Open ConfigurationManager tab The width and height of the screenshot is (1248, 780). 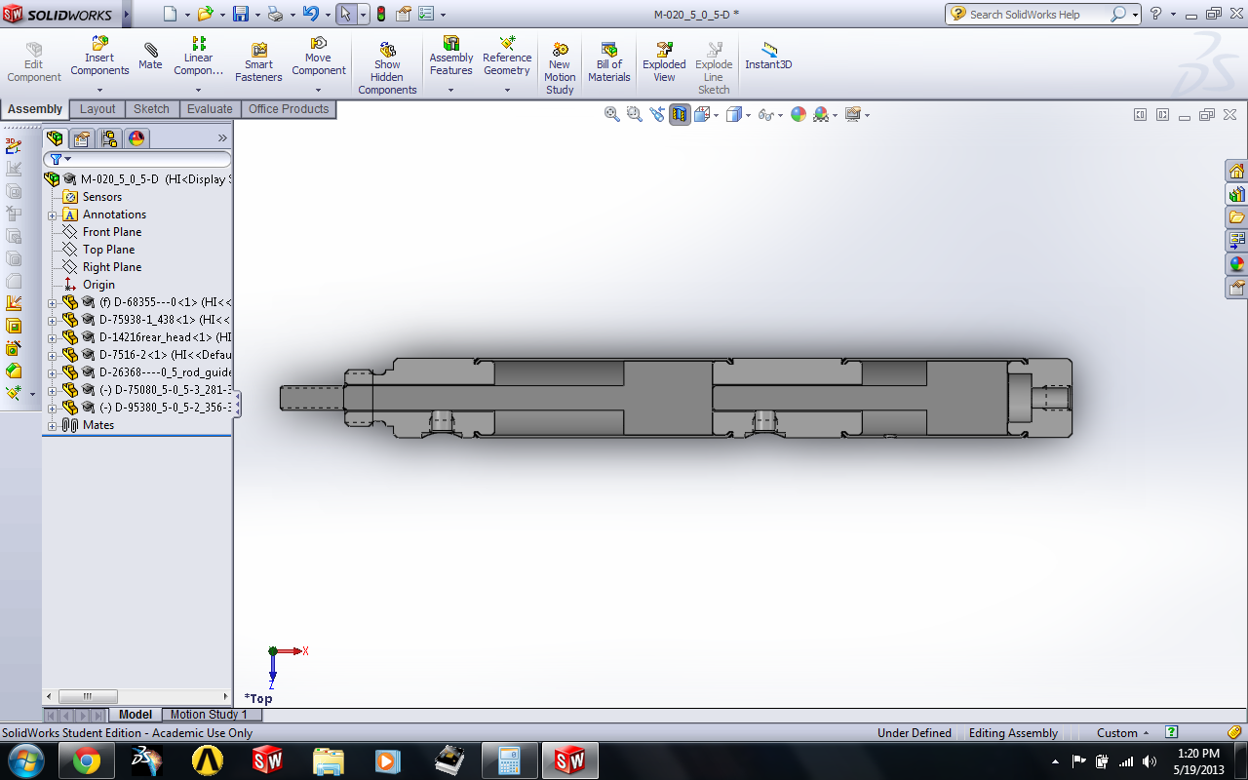pyautogui.click(x=109, y=138)
